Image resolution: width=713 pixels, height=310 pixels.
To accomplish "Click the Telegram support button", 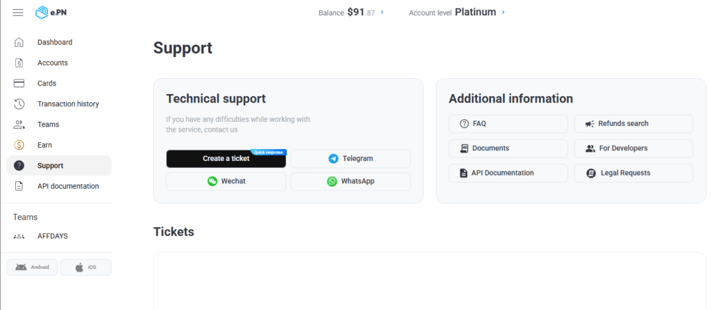I will pyautogui.click(x=350, y=159).
